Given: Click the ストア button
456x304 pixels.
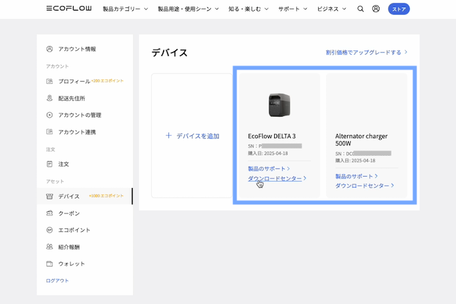Looking at the screenshot, I should [399, 9].
